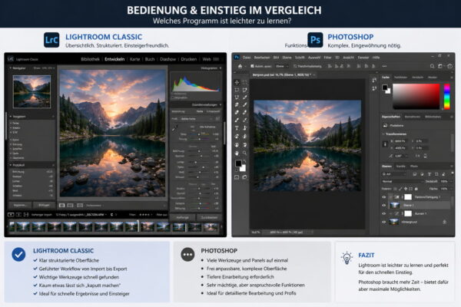Hide the Kurven 1 adjustment layer
Viewport: 461px width, 307px height.
[383, 213]
